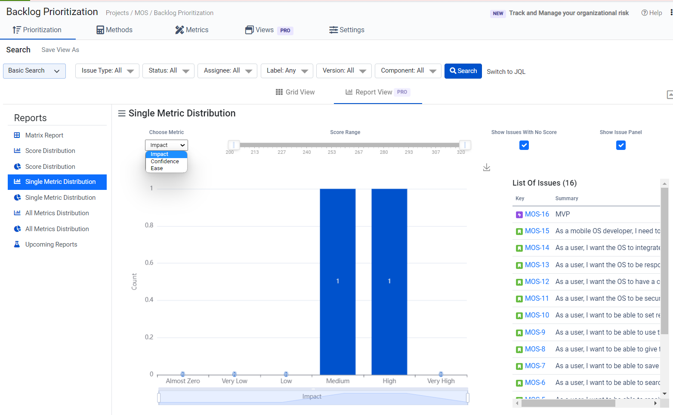Click the Help question mark icon
This screenshot has height=415, width=673.
(644, 13)
